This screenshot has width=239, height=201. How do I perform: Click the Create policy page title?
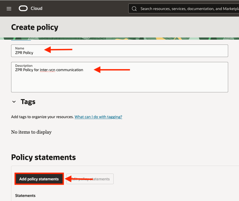coord(35,27)
